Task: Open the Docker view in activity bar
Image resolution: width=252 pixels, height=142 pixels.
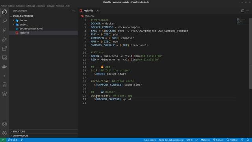Action: tap(4, 67)
